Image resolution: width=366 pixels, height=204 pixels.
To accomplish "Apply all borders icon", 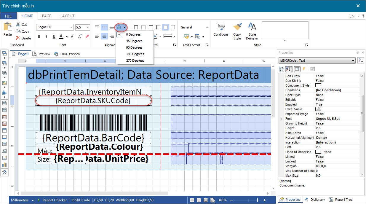I will click(x=136, y=27).
